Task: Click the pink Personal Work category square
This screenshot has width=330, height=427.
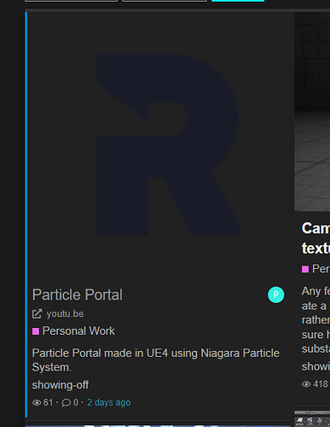Action: (36, 331)
